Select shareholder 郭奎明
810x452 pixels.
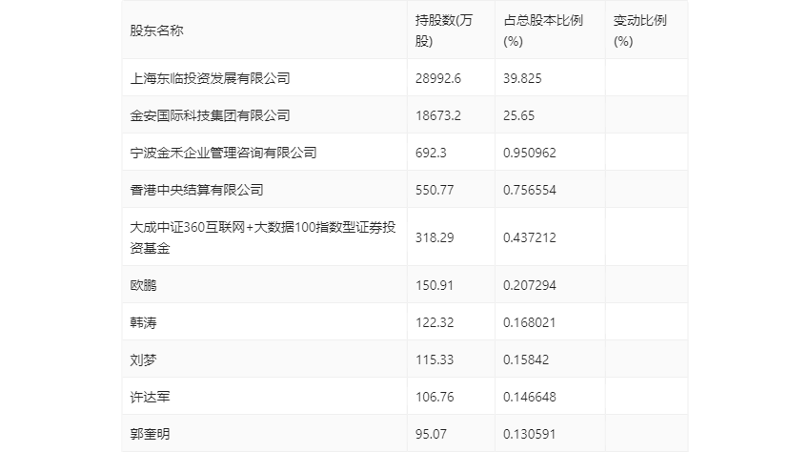[x=150, y=434]
